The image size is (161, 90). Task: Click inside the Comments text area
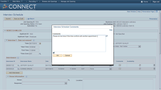point(79,43)
